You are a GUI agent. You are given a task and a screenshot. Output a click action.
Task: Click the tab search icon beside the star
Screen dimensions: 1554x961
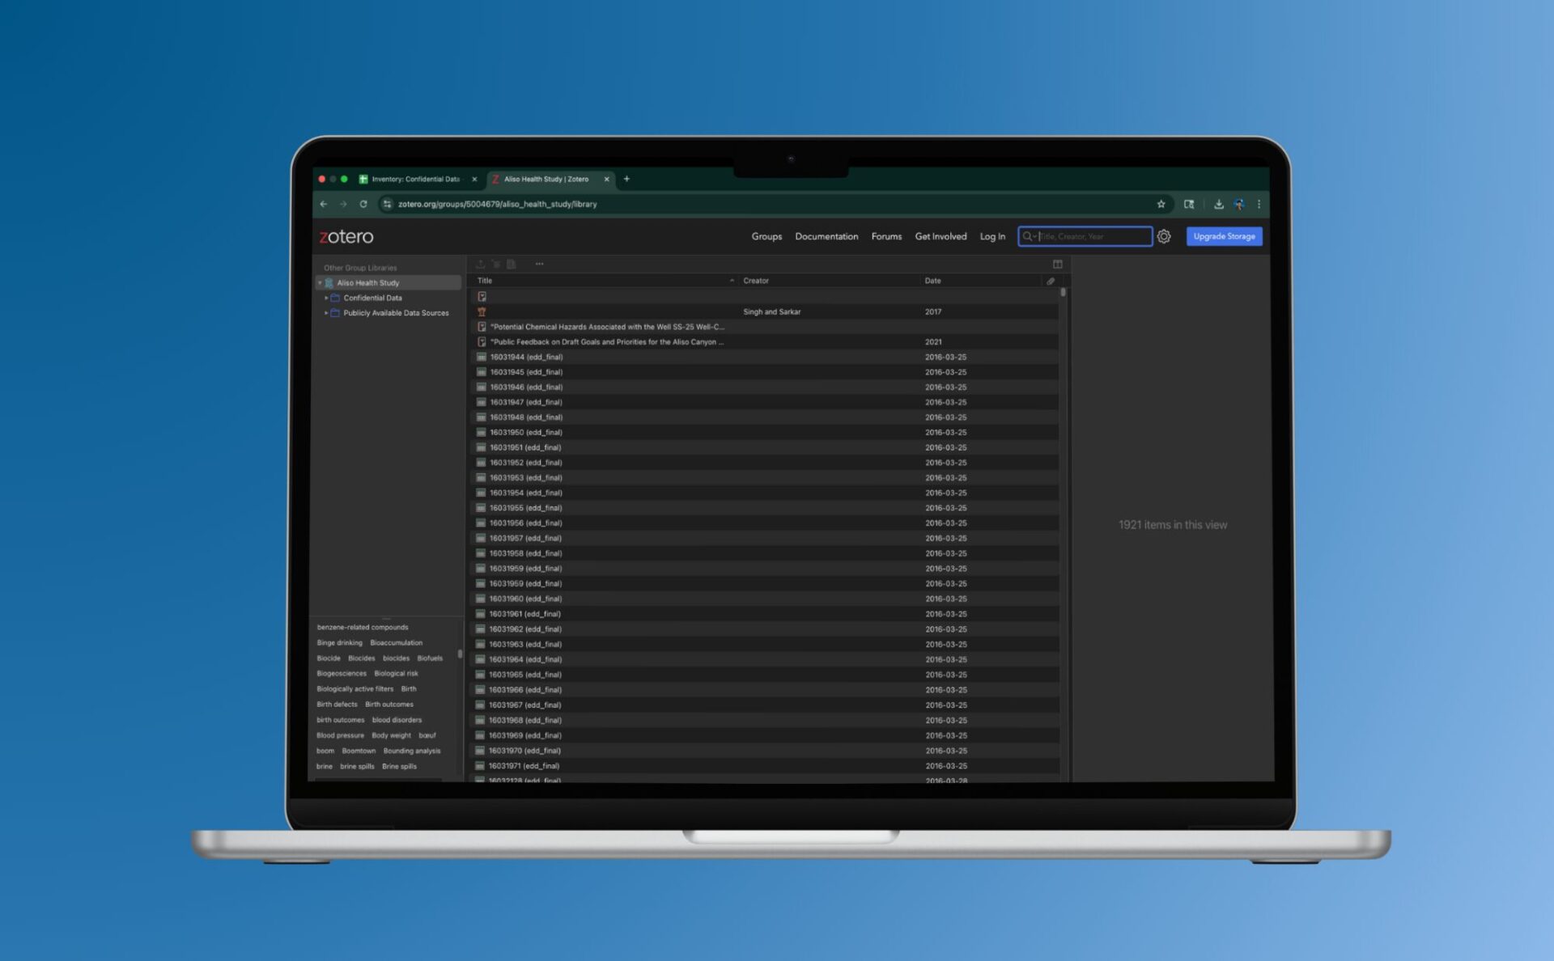1189,204
